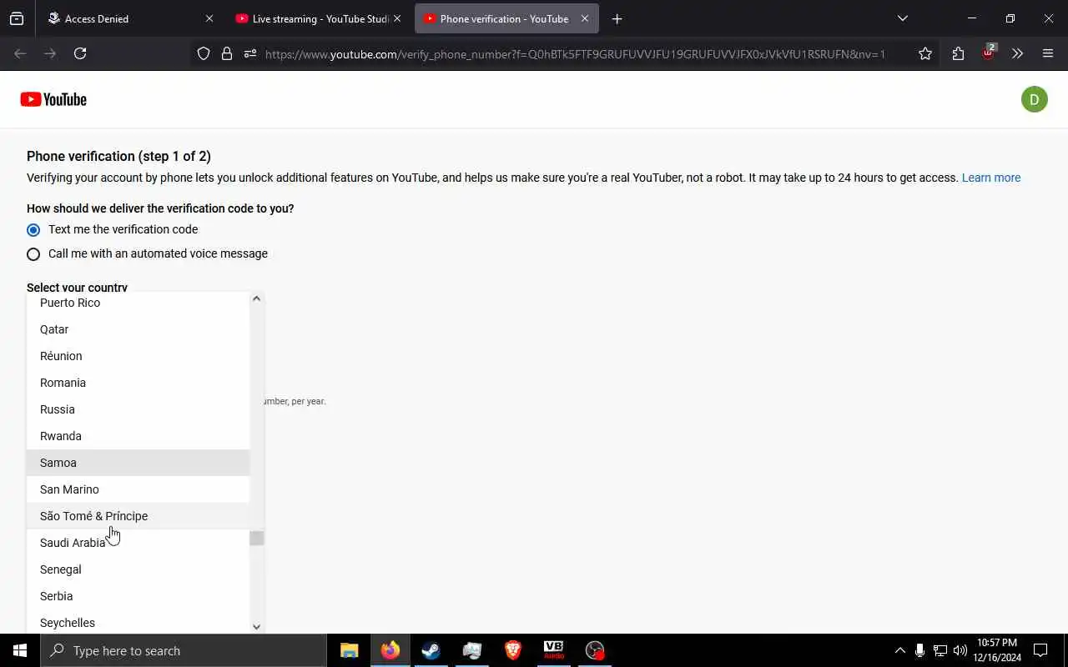View the shield tracking protection icon
This screenshot has width=1068, height=667.
pyautogui.click(x=204, y=53)
